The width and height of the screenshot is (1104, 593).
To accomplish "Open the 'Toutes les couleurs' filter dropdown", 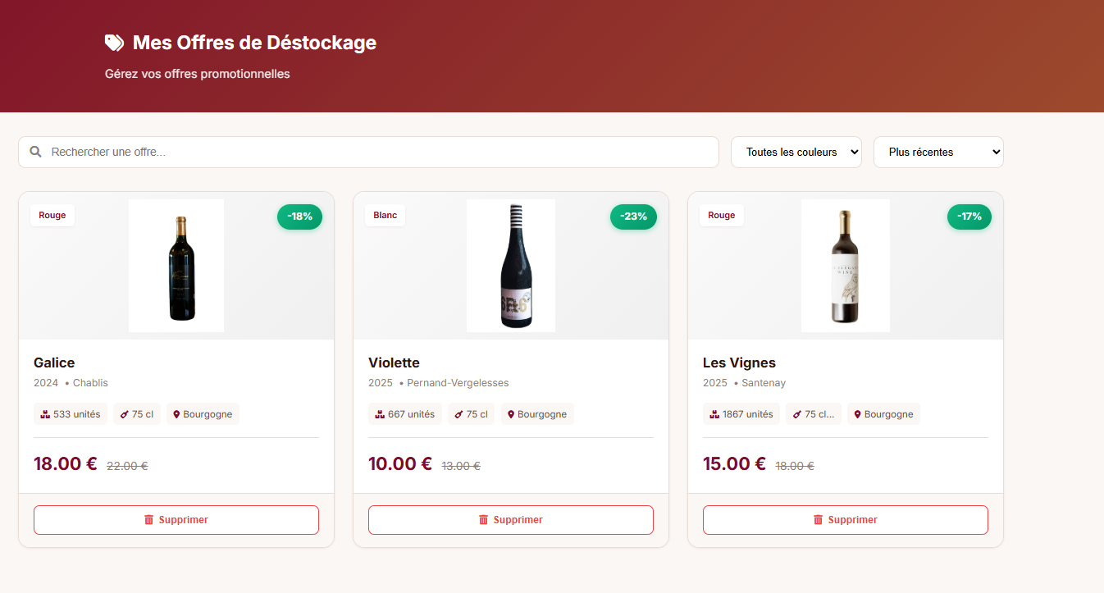I will tap(796, 152).
